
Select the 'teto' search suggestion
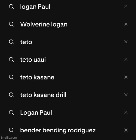point(26,42)
